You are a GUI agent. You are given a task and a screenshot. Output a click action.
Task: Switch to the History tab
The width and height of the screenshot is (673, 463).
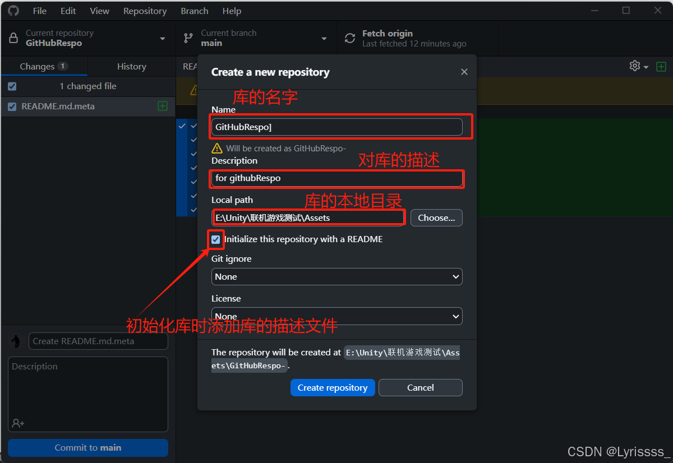pyautogui.click(x=131, y=66)
